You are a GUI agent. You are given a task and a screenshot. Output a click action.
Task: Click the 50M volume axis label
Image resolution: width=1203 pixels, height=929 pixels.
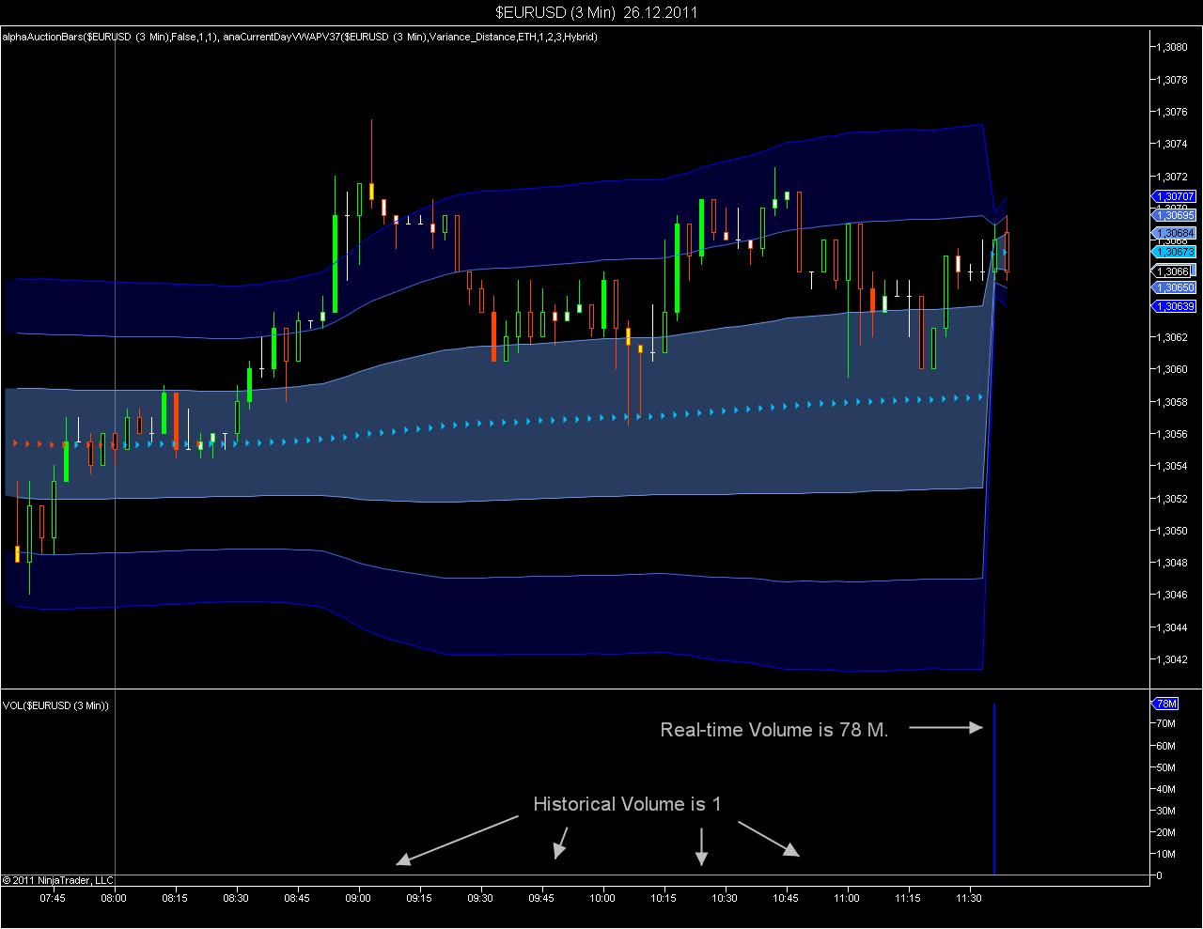tap(1166, 767)
